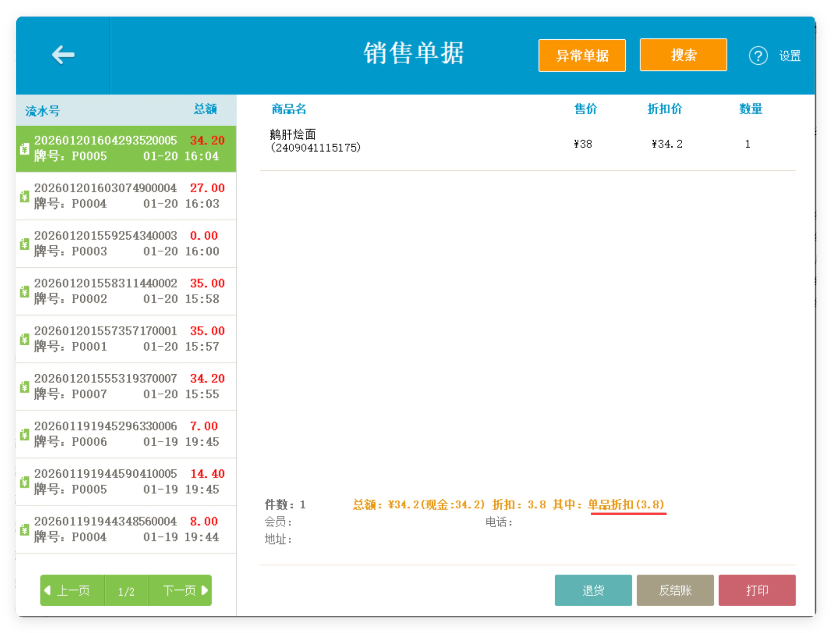Viewport: 832px width, 633px height.
Task: Click receipt icon of order P0006 7.00
Action: 25,434
